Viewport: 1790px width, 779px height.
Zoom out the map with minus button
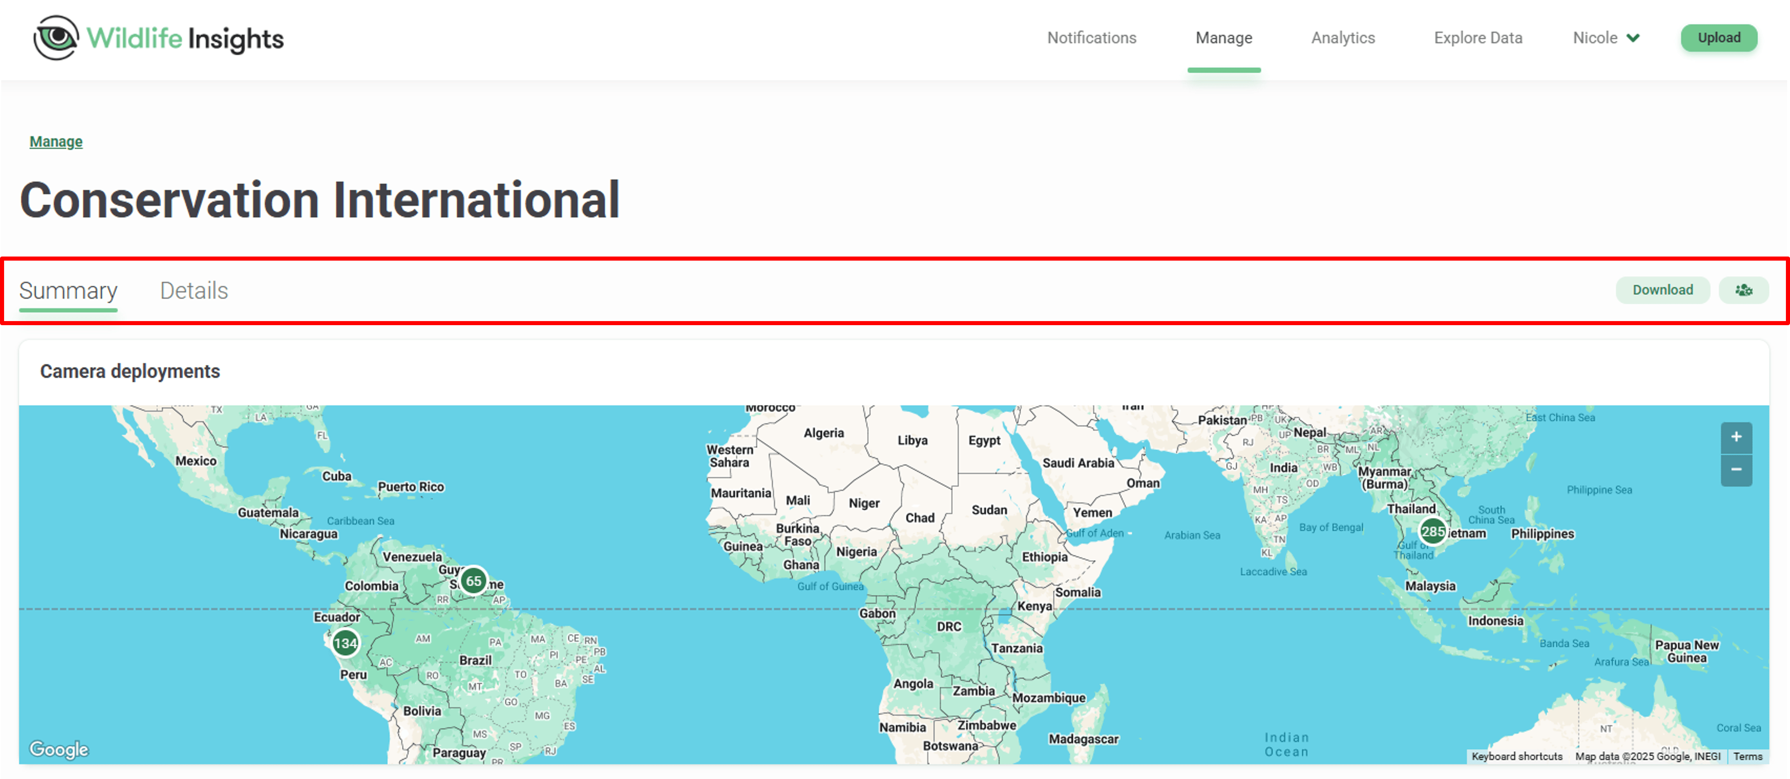pos(1736,470)
